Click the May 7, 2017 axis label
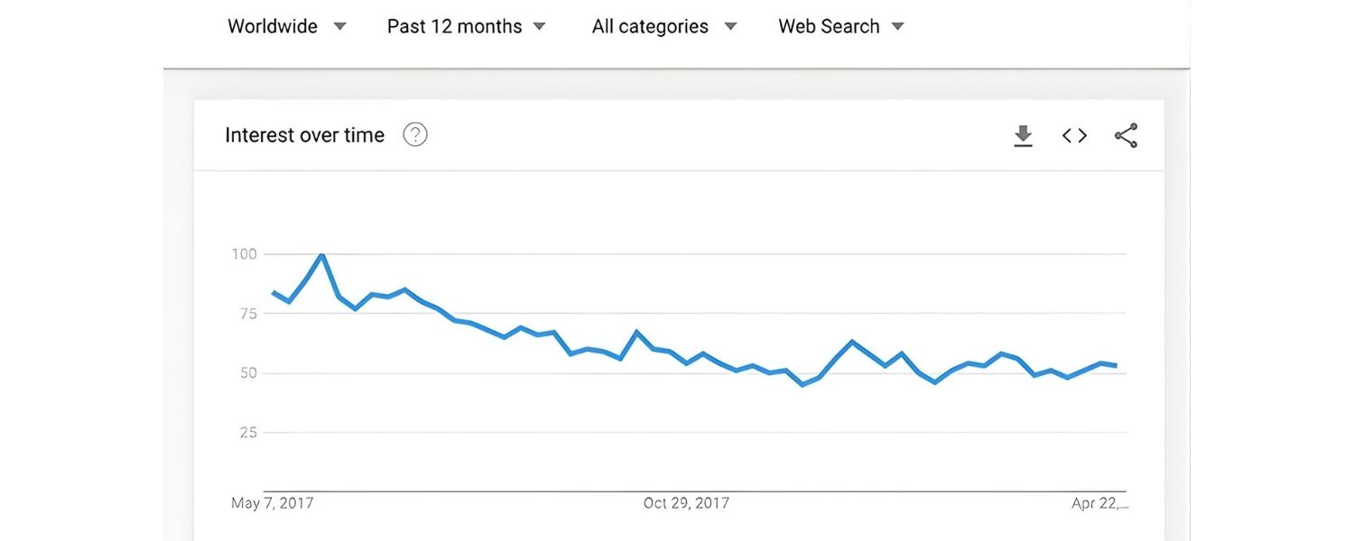The image size is (1354, 541). point(272,503)
